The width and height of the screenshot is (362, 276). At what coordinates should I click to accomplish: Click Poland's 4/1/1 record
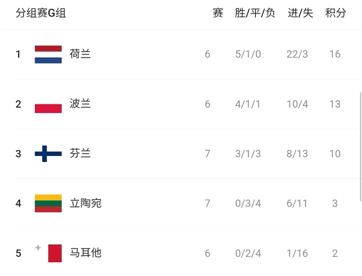pyautogui.click(x=248, y=104)
